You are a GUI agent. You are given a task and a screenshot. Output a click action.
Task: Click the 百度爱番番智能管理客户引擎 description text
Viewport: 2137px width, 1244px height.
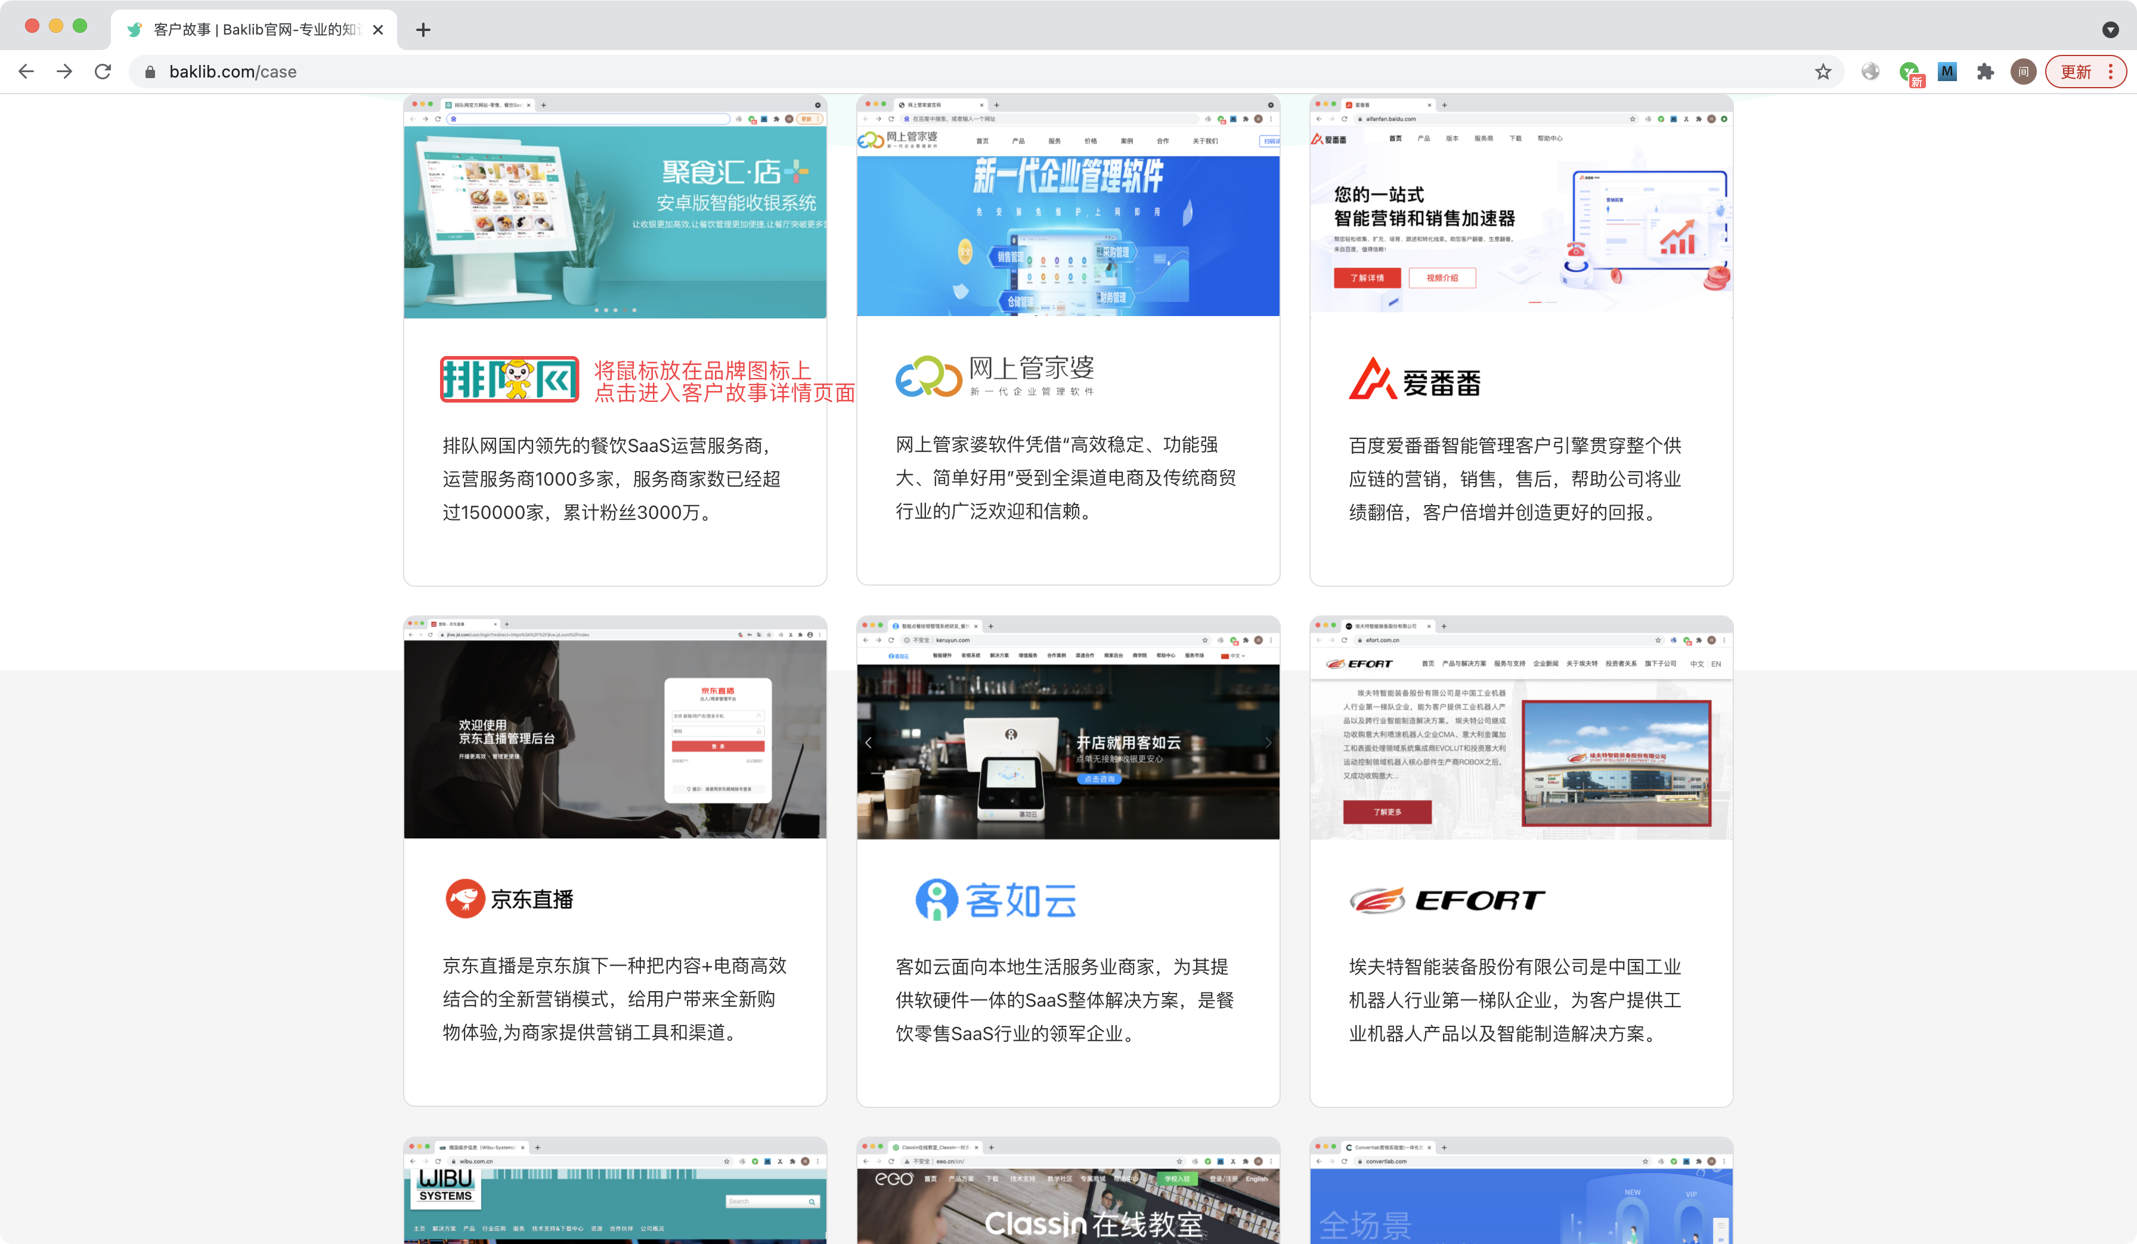click(1516, 479)
